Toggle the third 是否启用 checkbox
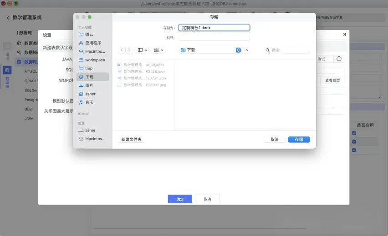This screenshot has width=388, height=236. point(354,150)
